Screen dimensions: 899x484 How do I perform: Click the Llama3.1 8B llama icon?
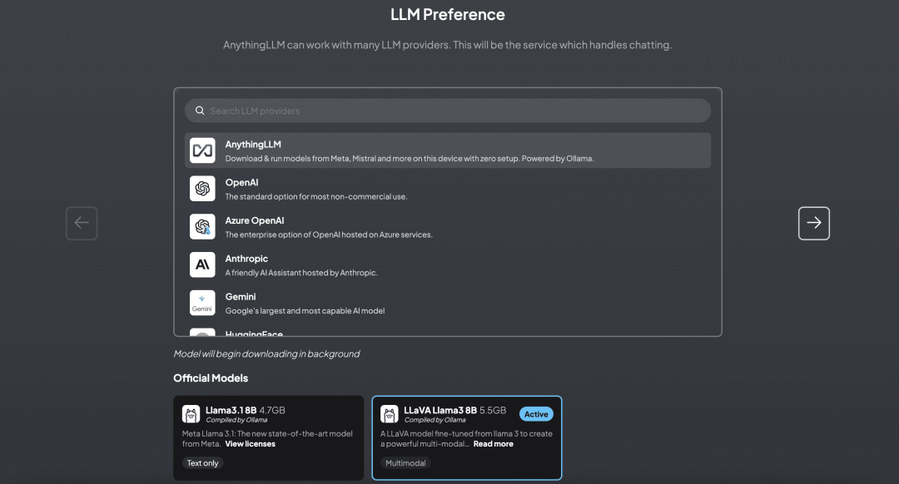tap(191, 413)
